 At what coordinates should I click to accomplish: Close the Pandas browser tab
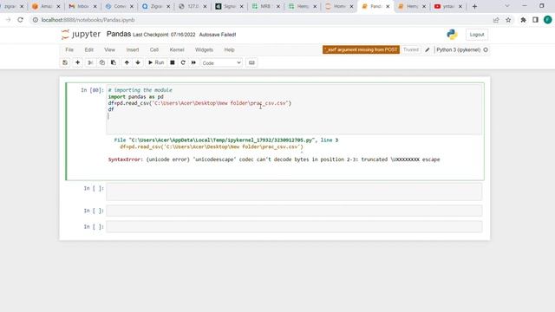tap(388, 6)
